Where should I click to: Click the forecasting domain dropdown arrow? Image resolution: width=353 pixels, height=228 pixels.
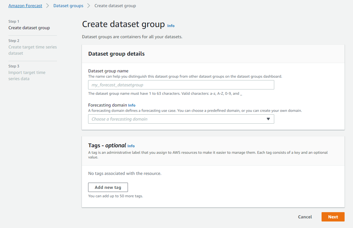coord(268,119)
